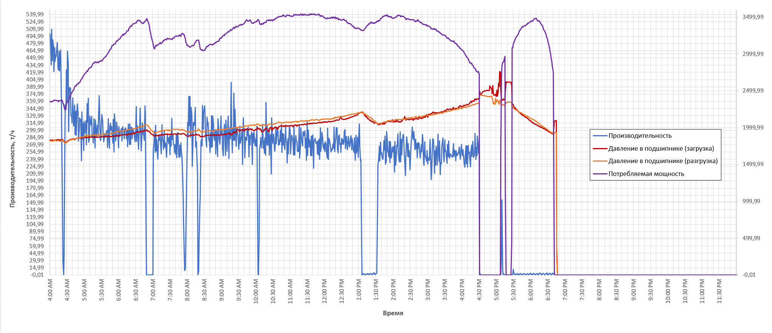The width and height of the screenshot is (772, 333).
Task: Select the Давление в подшипнике (разгрузка) legend label
Action: click(663, 161)
